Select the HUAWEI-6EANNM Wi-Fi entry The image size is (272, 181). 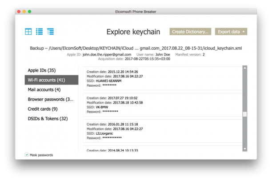point(162,78)
